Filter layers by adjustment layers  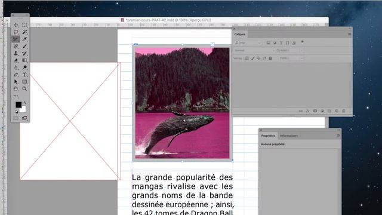point(275,43)
